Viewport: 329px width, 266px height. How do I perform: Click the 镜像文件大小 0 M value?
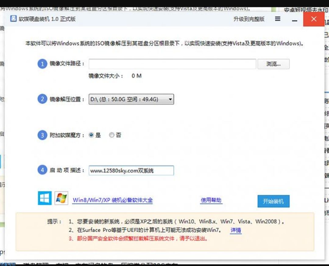pos(136,76)
